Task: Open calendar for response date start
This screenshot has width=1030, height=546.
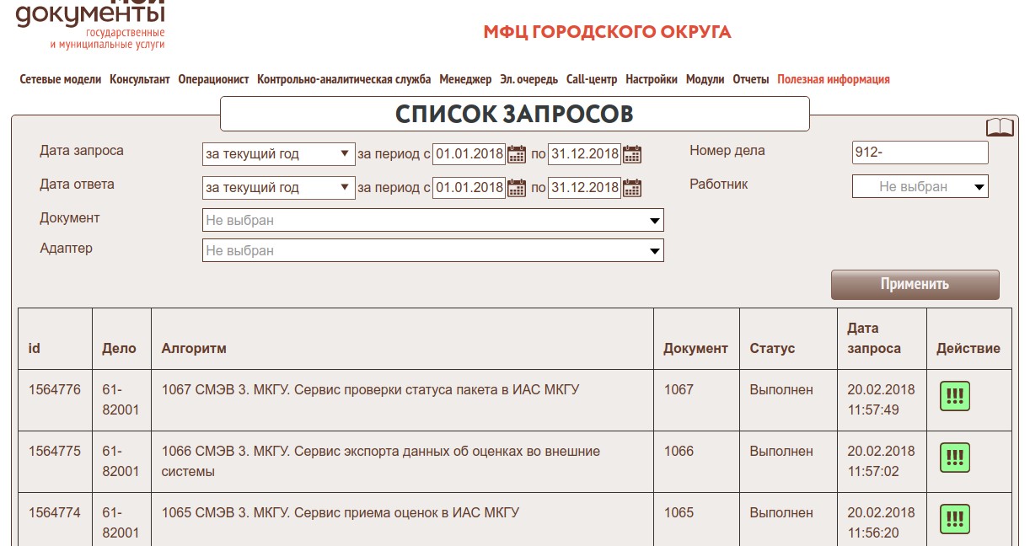Action: click(516, 188)
